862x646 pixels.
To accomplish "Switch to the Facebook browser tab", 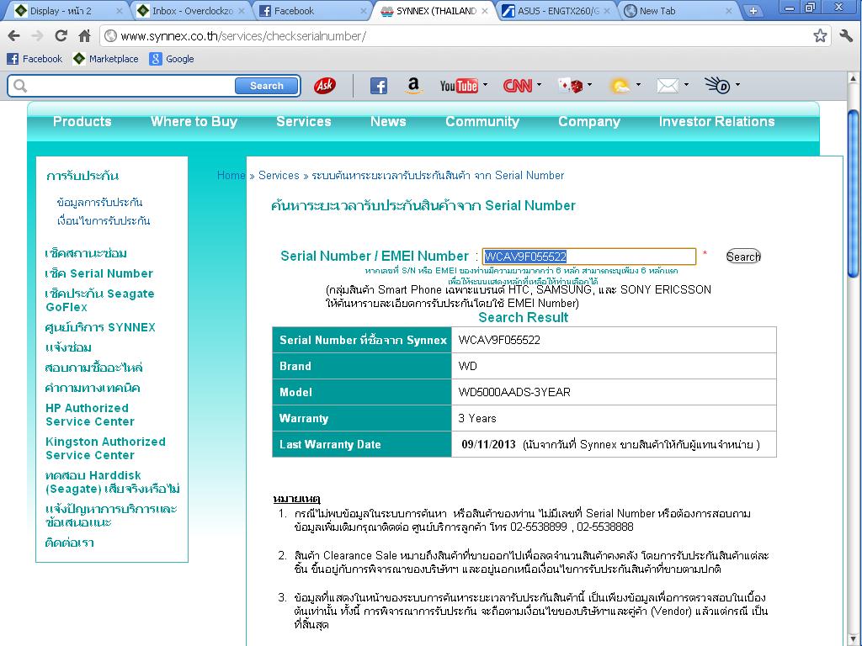I will tap(312, 11).
